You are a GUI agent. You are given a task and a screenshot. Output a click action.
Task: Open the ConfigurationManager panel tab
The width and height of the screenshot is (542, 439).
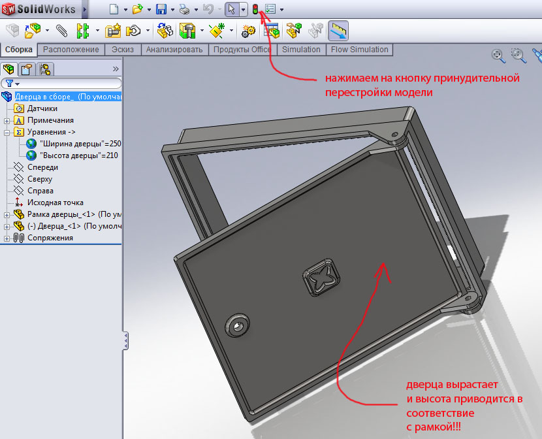click(45, 69)
